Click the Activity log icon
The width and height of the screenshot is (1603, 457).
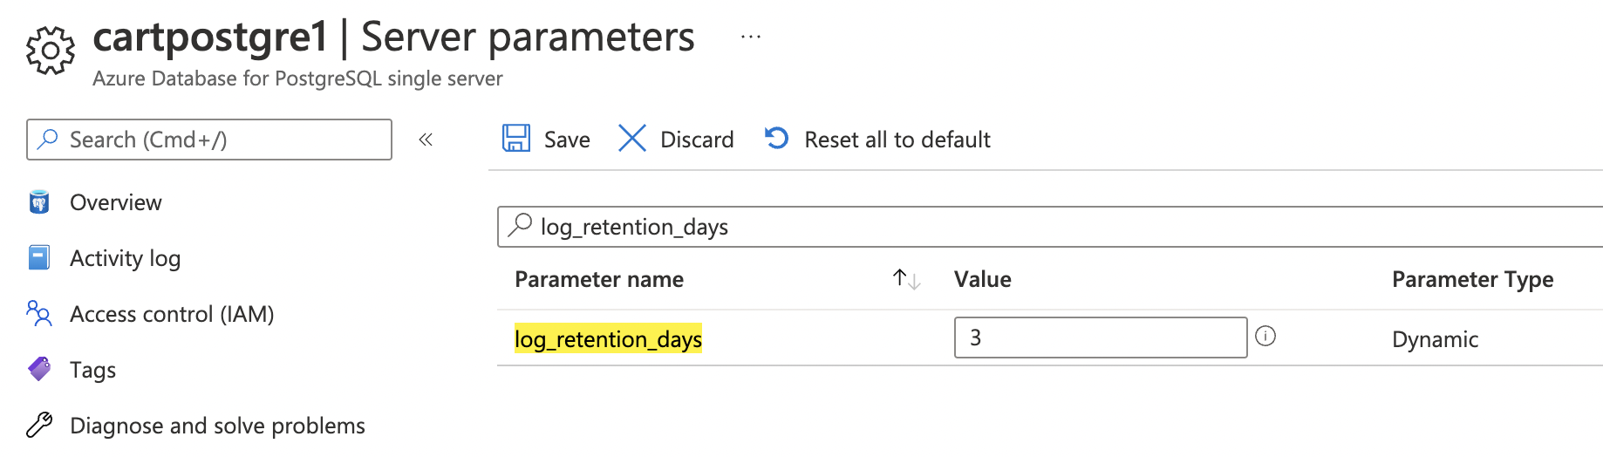coord(39,258)
